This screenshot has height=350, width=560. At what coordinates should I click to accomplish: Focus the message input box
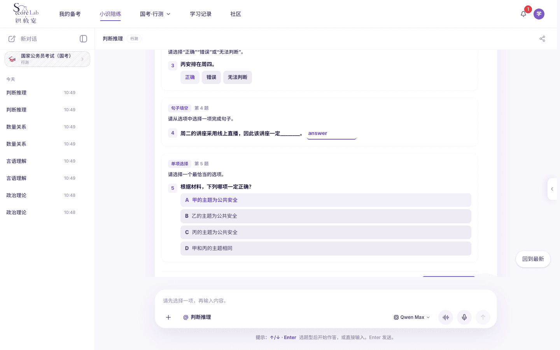click(x=326, y=301)
